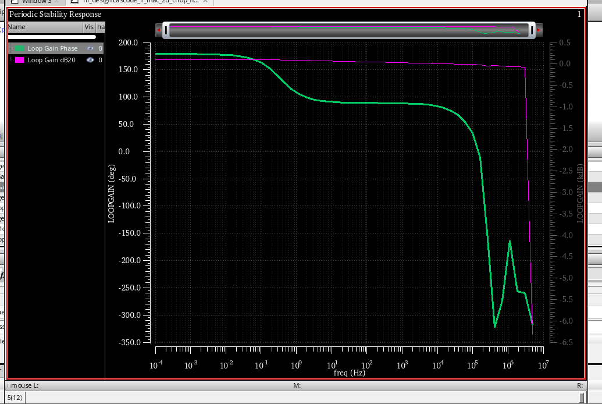The image size is (602, 404).
Task: Click the window icon on Window 3 tab
Action: 14,2
